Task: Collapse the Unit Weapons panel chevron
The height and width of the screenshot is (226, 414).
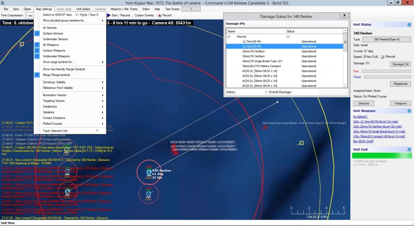Action: (409, 111)
